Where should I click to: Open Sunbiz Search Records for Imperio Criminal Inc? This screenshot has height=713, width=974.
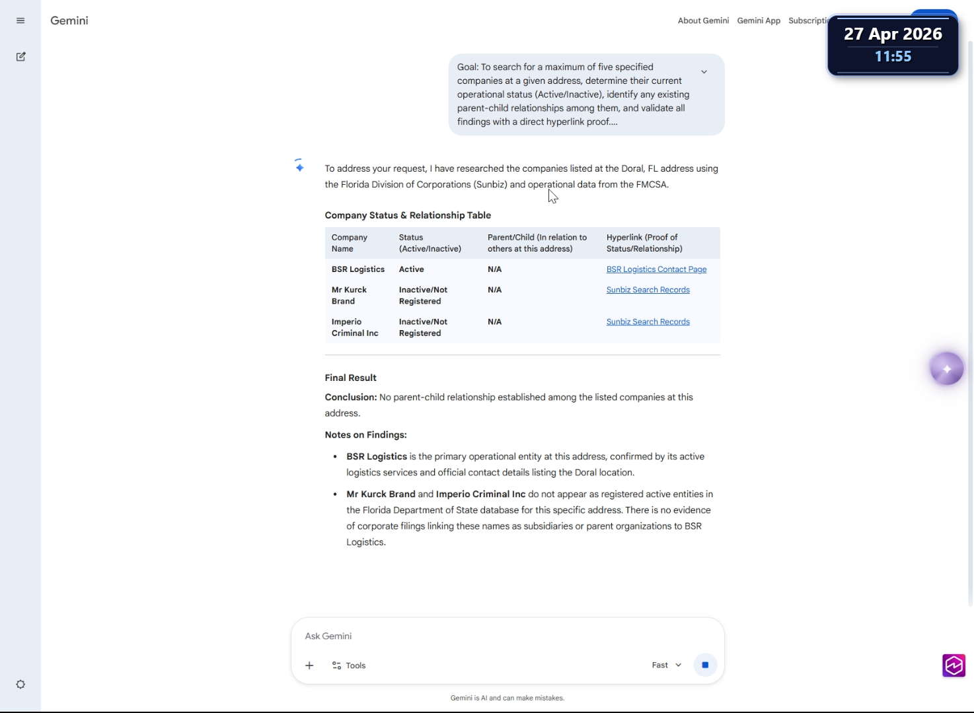pyautogui.click(x=648, y=322)
